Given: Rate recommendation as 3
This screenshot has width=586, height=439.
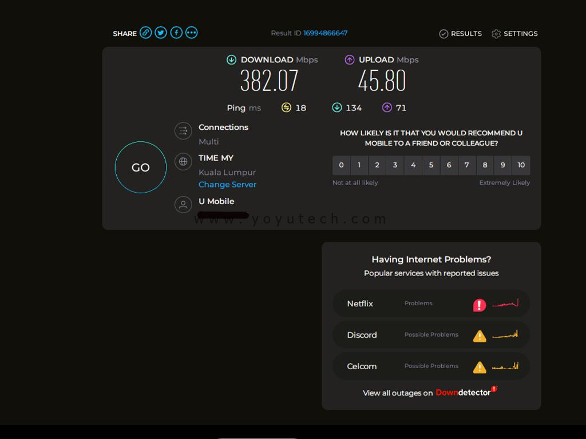Looking at the screenshot, I should pyautogui.click(x=395, y=165).
